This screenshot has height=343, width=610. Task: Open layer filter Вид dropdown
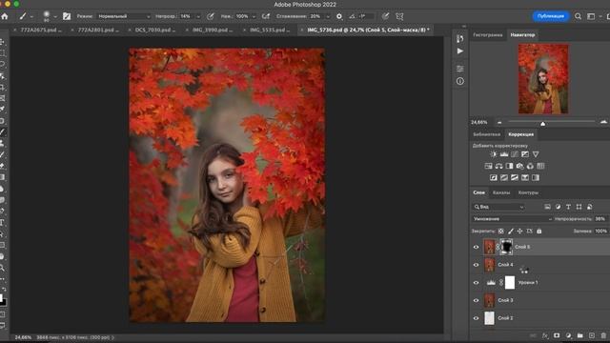(x=499, y=207)
